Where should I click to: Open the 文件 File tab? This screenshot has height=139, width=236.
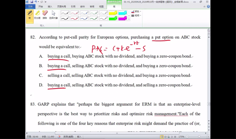click(x=30, y=6)
